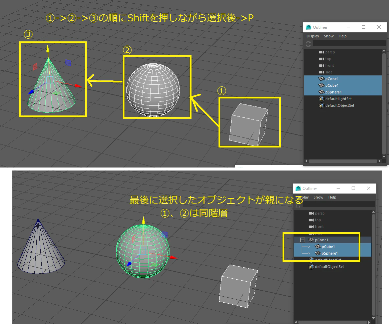Screen dimensions: 389x324
Task: Click the search field in the lower Outliner
Action: click(339, 204)
